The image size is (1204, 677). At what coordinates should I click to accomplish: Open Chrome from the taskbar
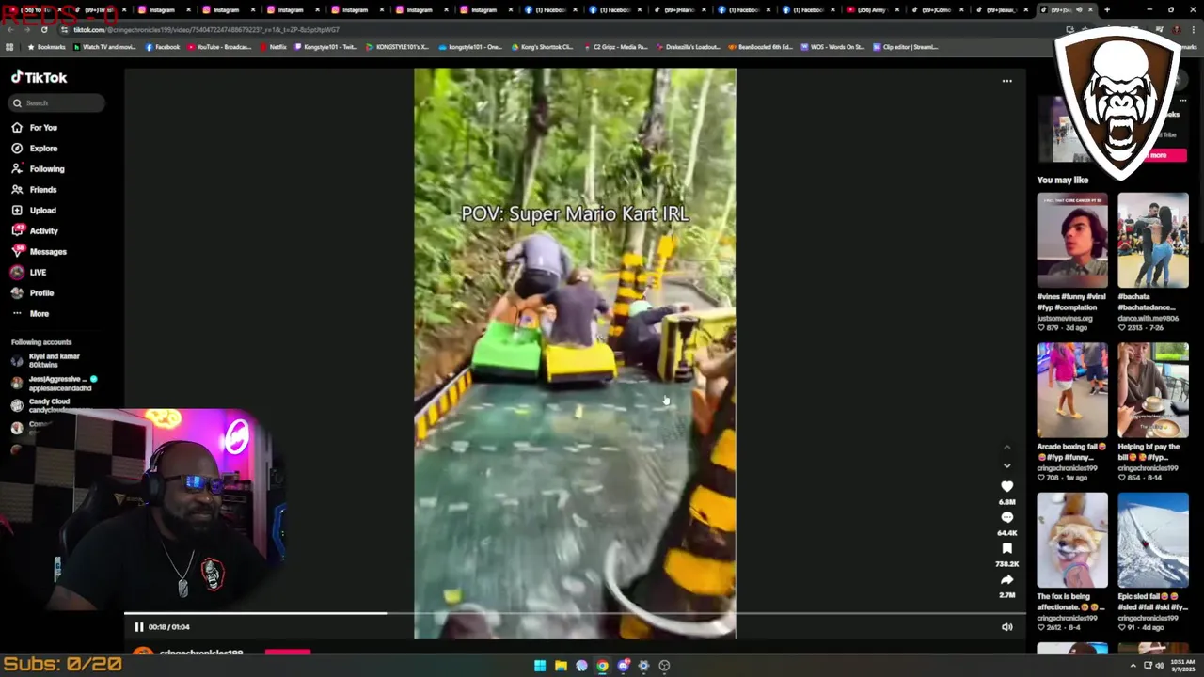point(602,666)
